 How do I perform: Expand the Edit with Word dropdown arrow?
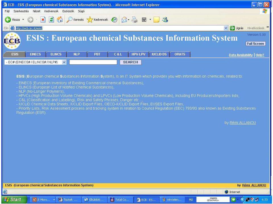(150, 20)
